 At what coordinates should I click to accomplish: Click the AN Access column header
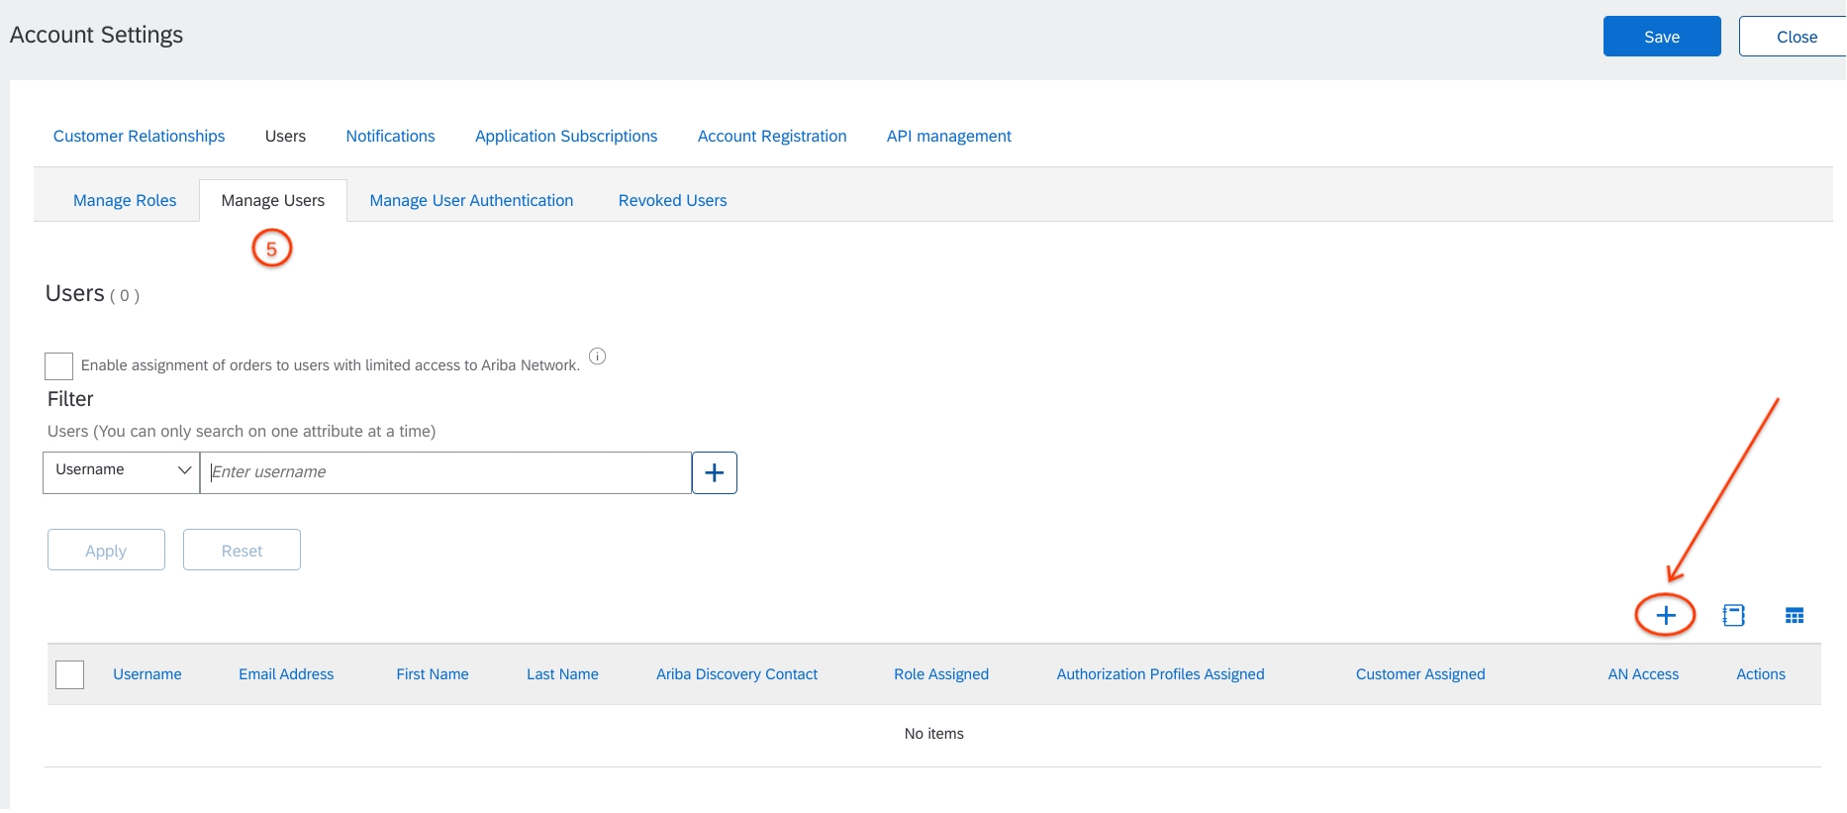pos(1643,674)
